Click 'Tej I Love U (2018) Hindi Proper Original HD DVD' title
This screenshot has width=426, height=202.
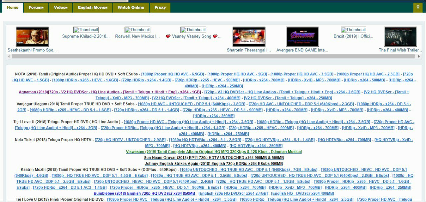60,200
